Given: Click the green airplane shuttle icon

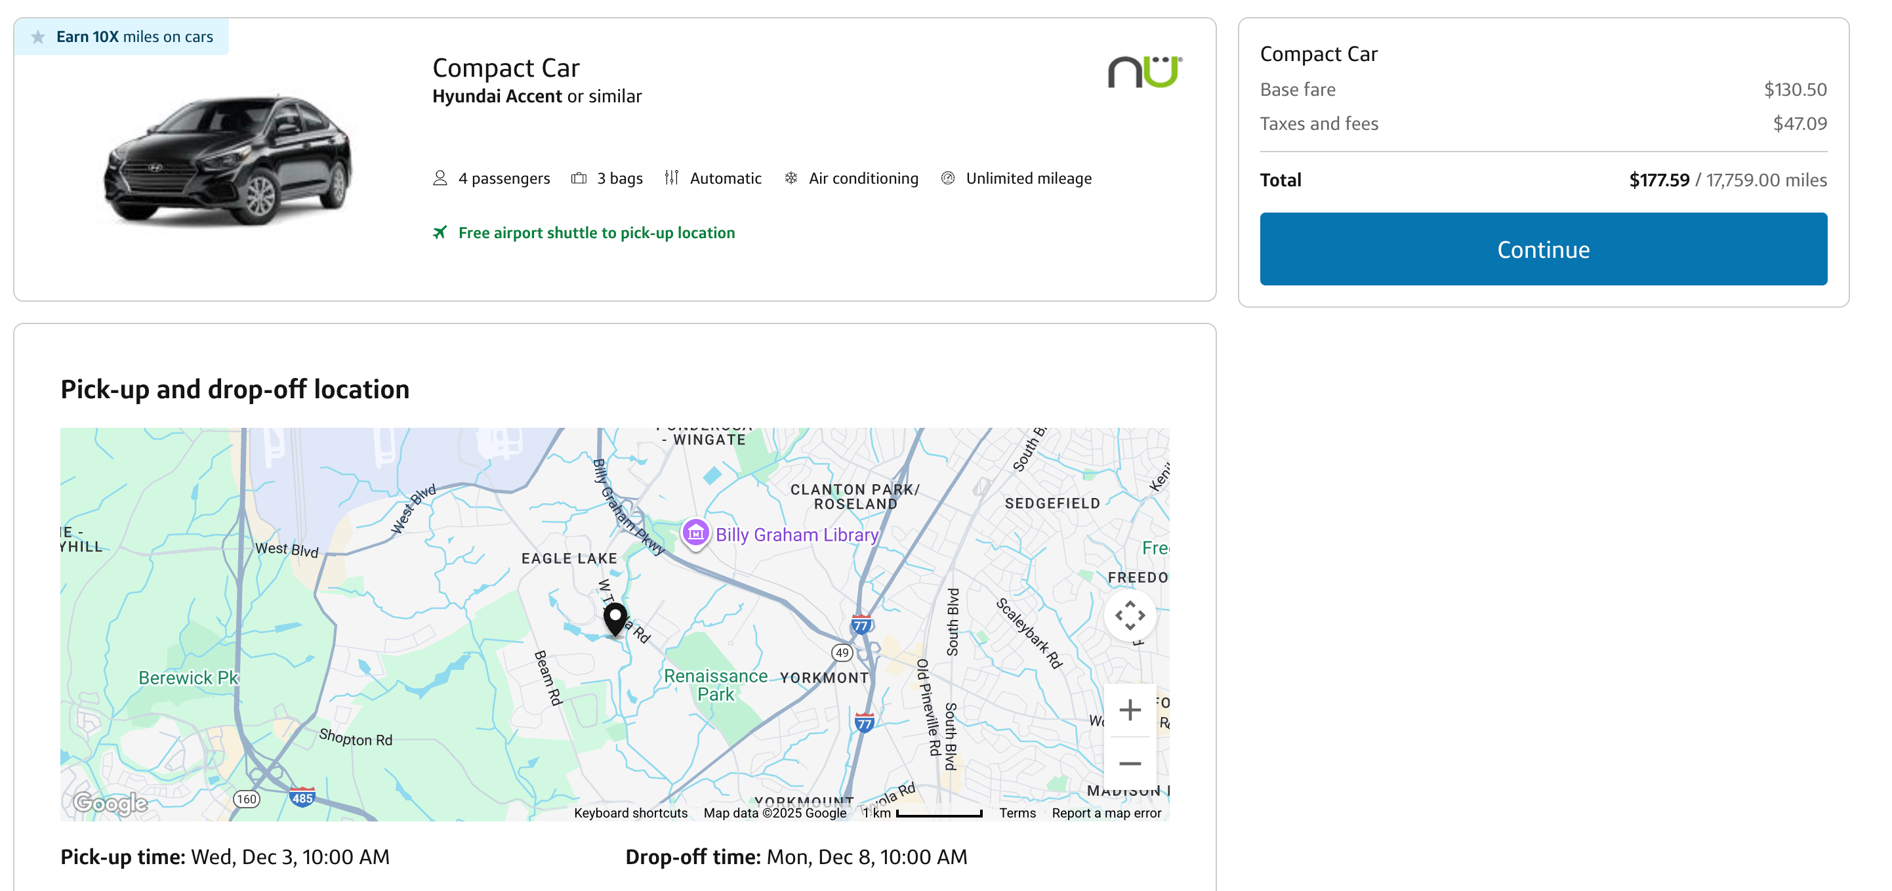Looking at the screenshot, I should click(440, 232).
